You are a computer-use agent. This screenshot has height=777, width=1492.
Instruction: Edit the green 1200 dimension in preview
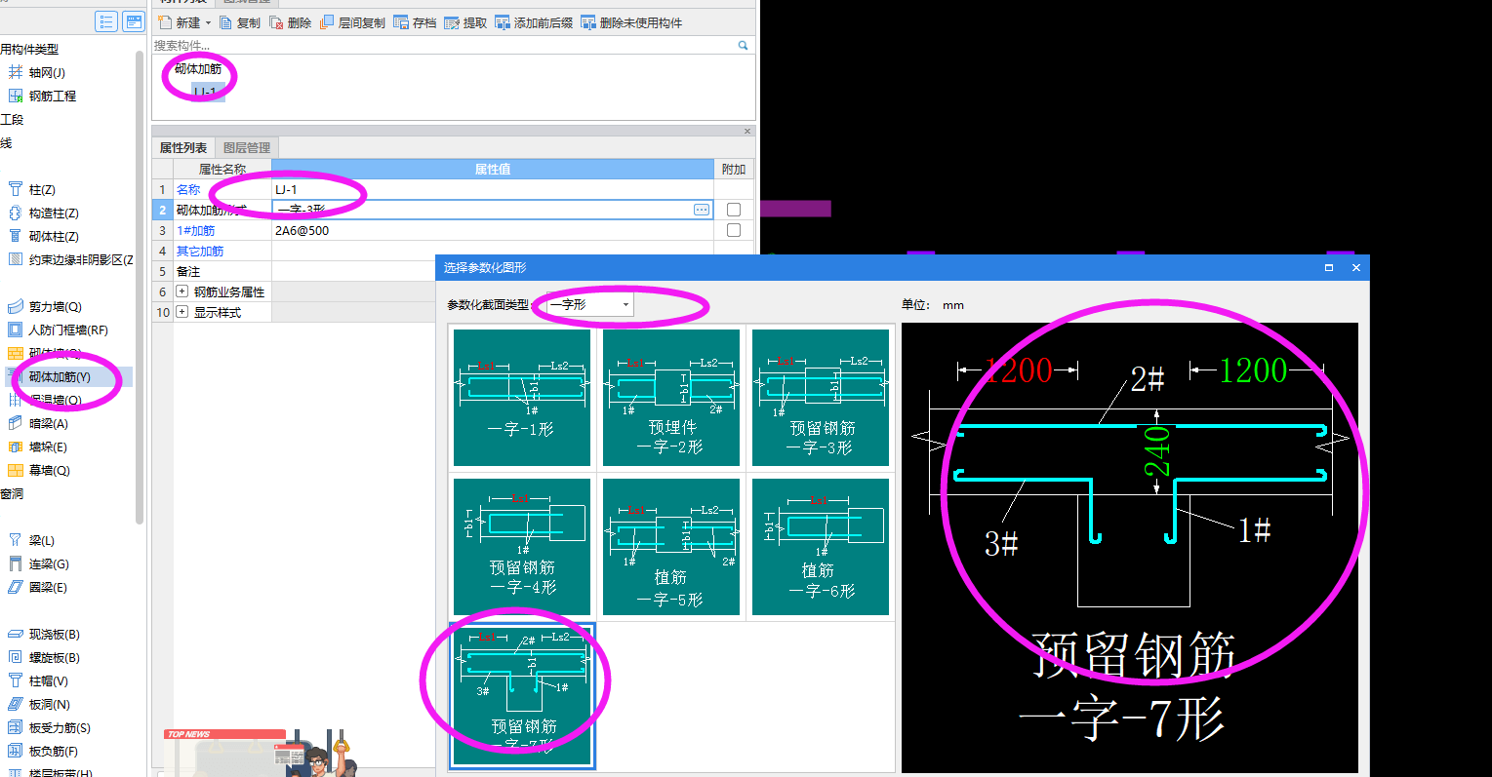(x=1253, y=370)
